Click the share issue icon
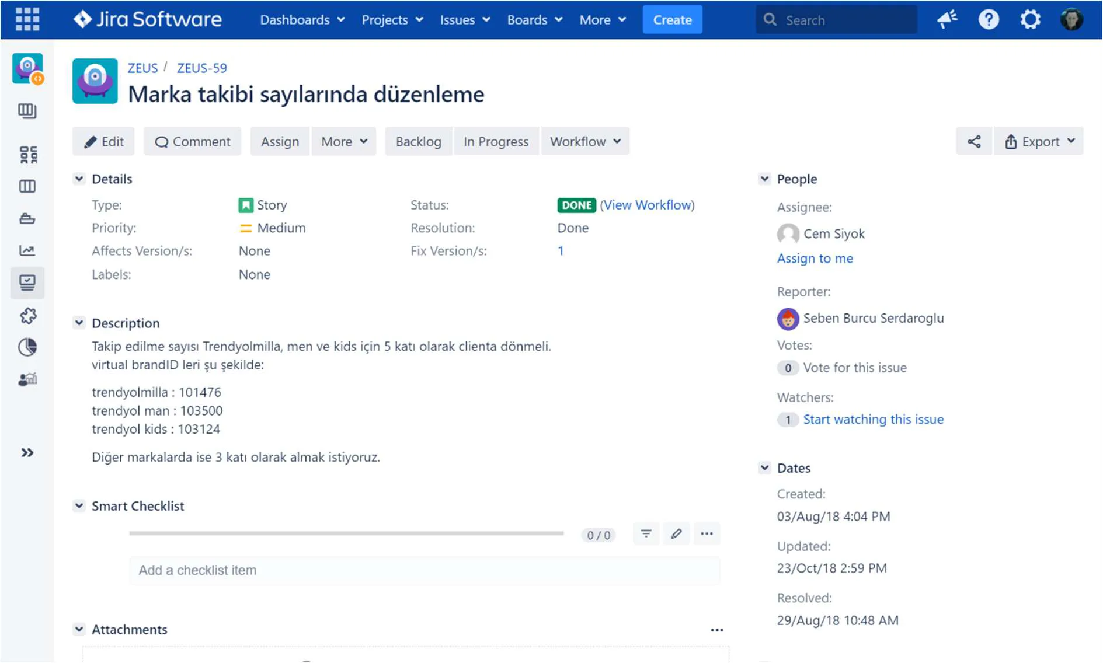 [x=974, y=141]
